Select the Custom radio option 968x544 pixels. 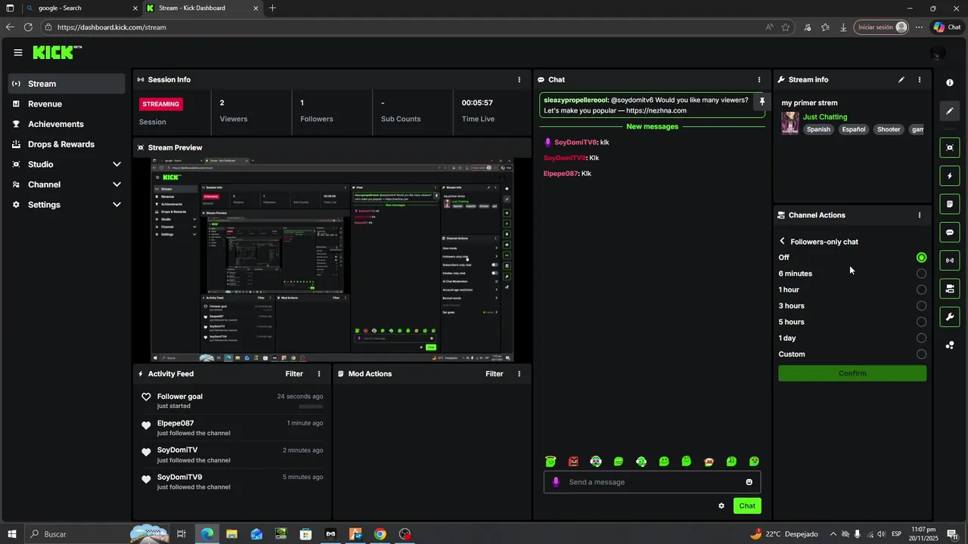921,354
